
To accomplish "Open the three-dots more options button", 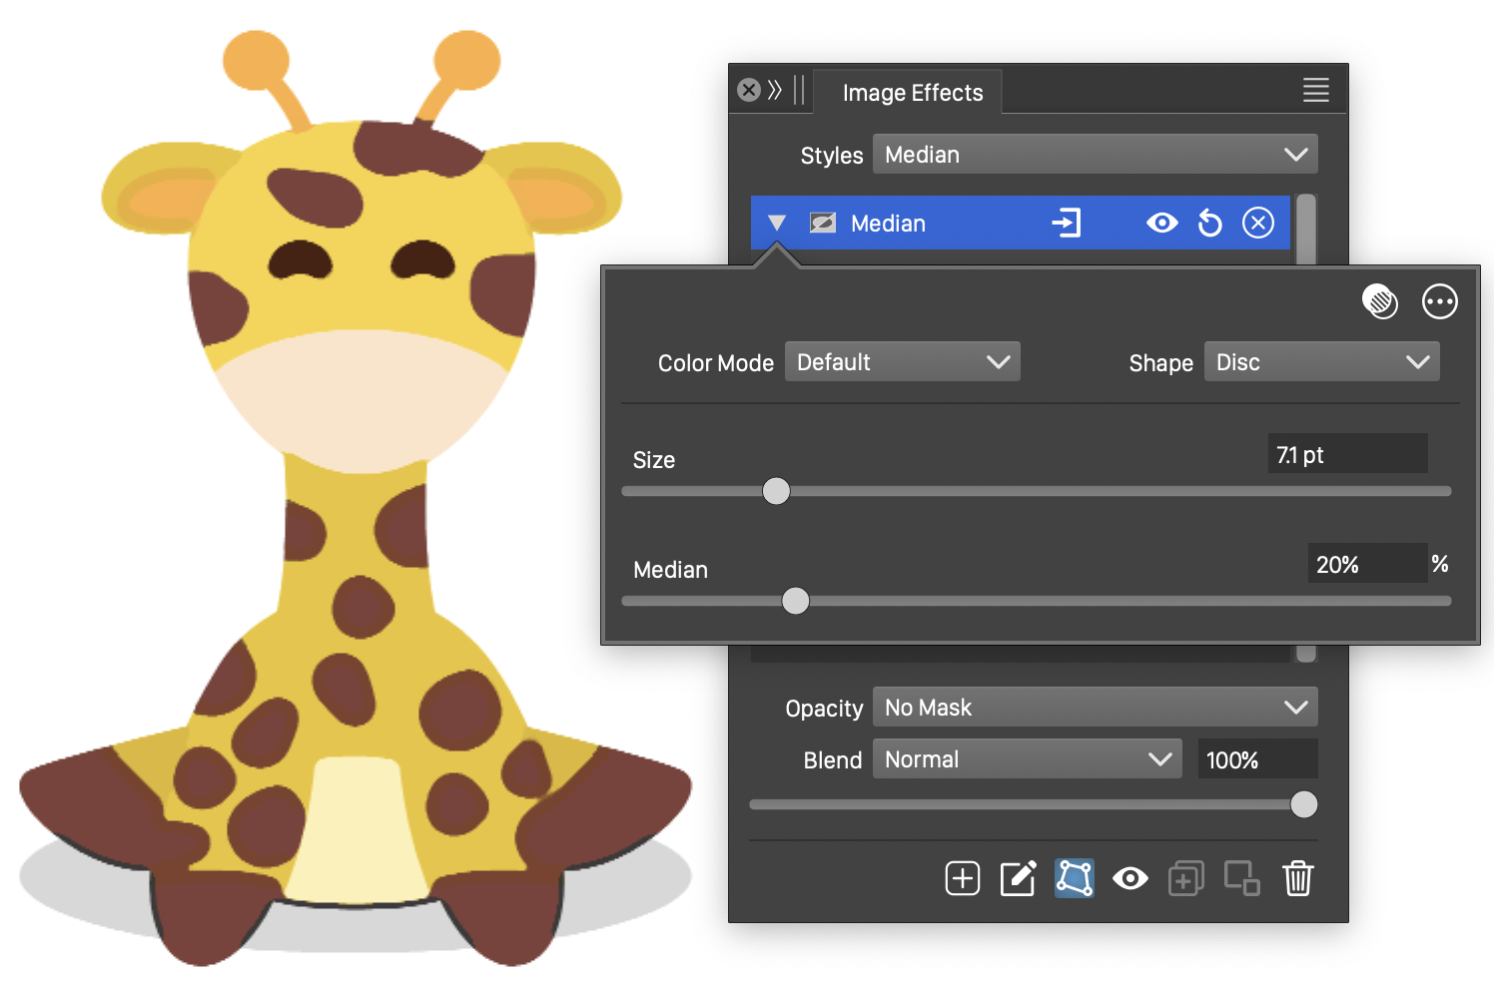I will point(1439,301).
